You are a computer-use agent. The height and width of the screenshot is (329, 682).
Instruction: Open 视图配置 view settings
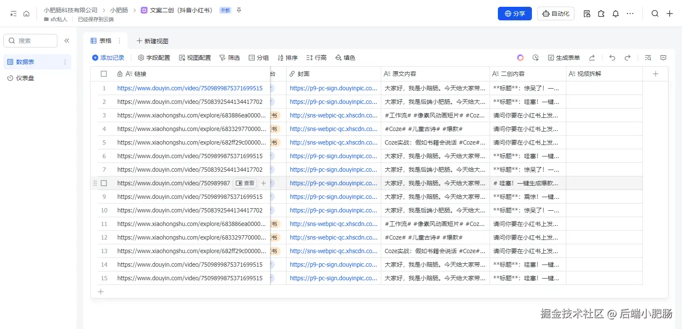(195, 58)
